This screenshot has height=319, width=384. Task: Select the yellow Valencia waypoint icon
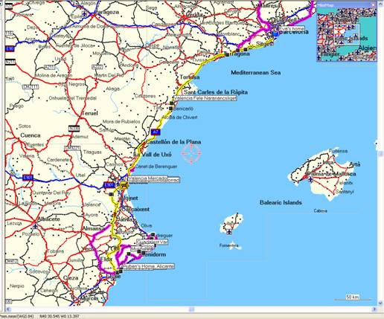(x=124, y=185)
